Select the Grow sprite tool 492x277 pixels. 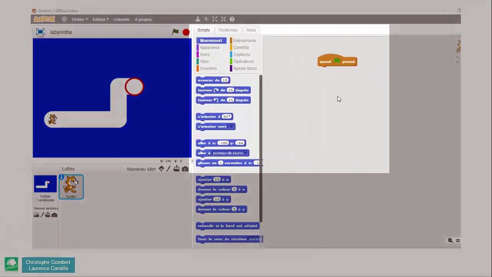click(x=215, y=19)
